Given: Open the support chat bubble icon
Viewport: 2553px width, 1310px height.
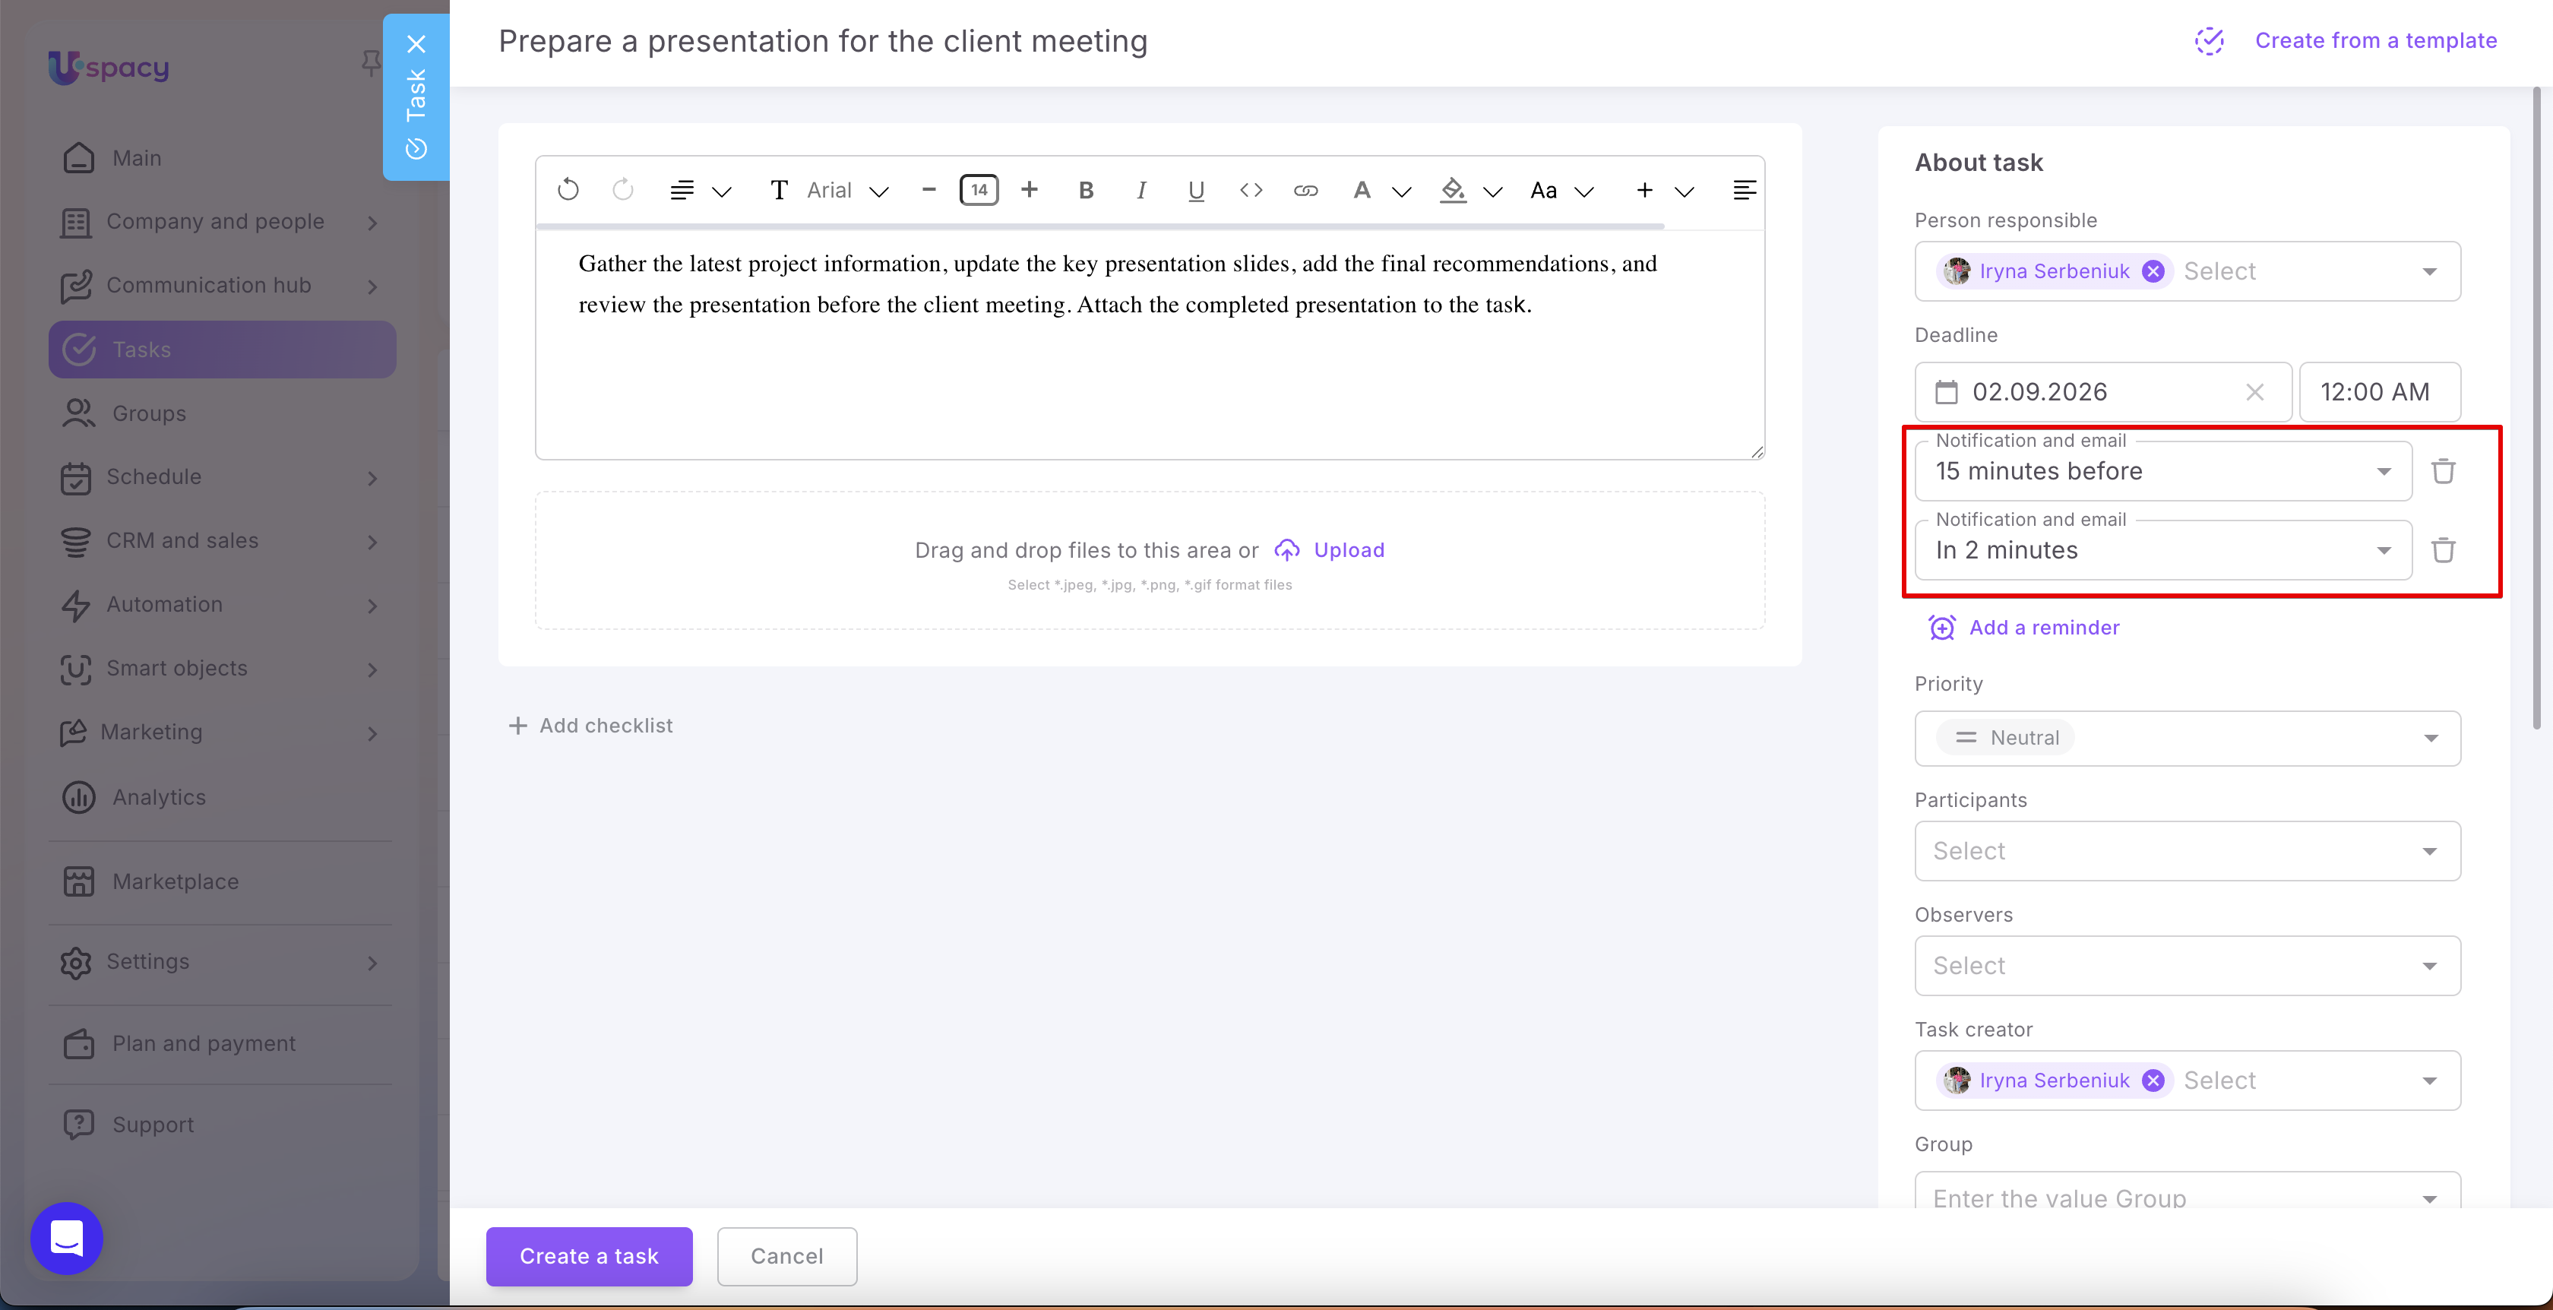Looking at the screenshot, I should tap(66, 1238).
